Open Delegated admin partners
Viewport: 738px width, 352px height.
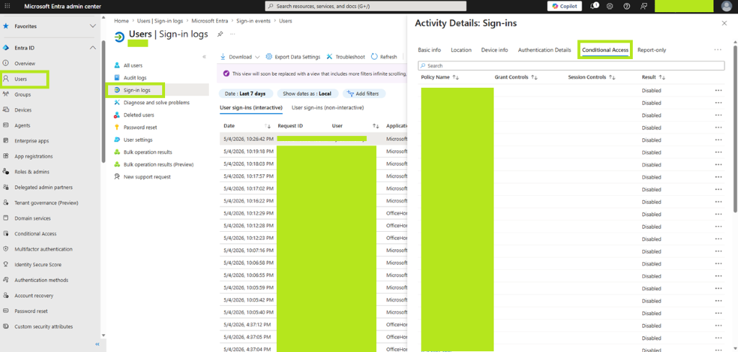pos(43,187)
